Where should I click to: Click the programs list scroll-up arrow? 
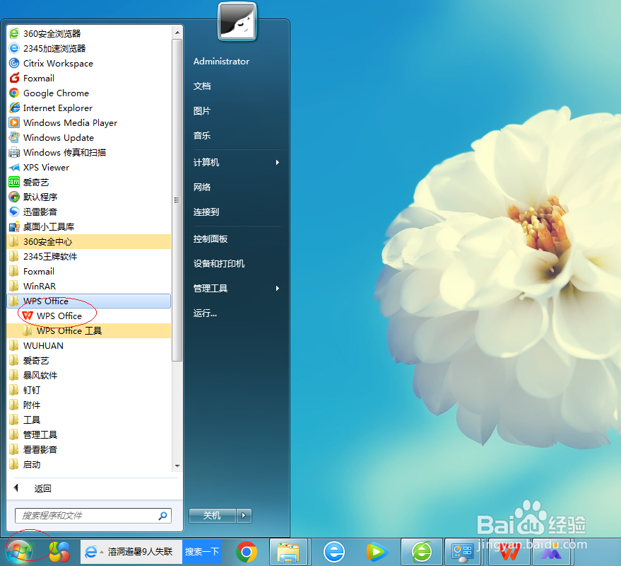pos(177,33)
